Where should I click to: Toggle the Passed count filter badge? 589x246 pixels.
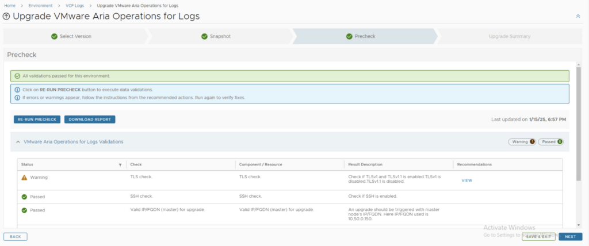(550, 141)
